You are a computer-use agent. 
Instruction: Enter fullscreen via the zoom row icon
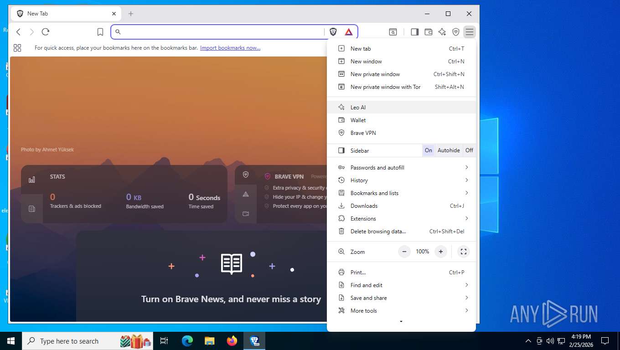point(464,252)
